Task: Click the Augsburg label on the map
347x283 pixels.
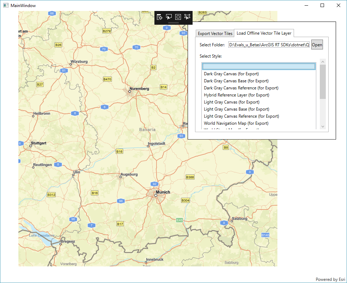Action: [129, 174]
